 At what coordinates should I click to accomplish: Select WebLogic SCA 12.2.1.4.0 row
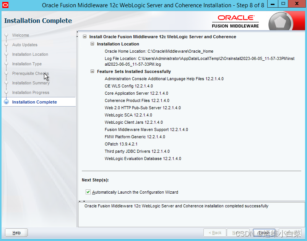[128, 115]
